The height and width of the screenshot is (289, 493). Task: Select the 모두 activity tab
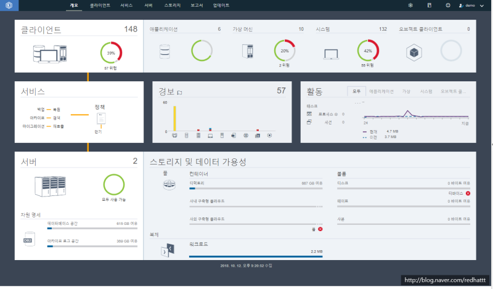coord(357,91)
